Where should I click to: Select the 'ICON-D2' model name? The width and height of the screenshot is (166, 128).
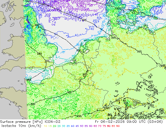[53, 122]
